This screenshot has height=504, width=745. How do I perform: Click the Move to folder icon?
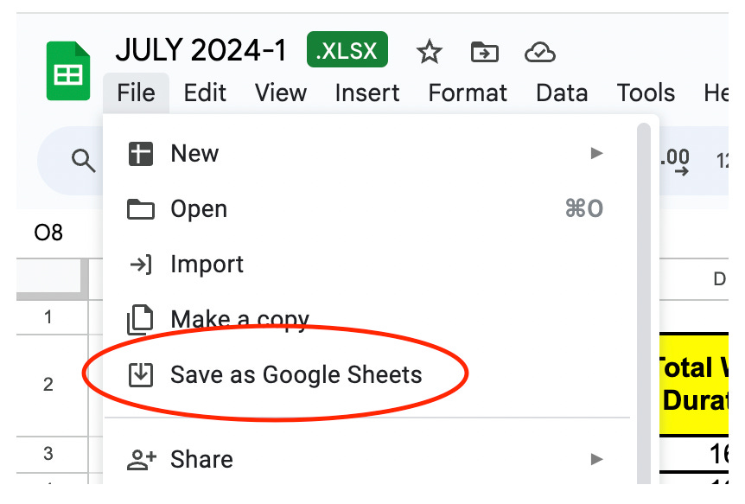click(484, 52)
